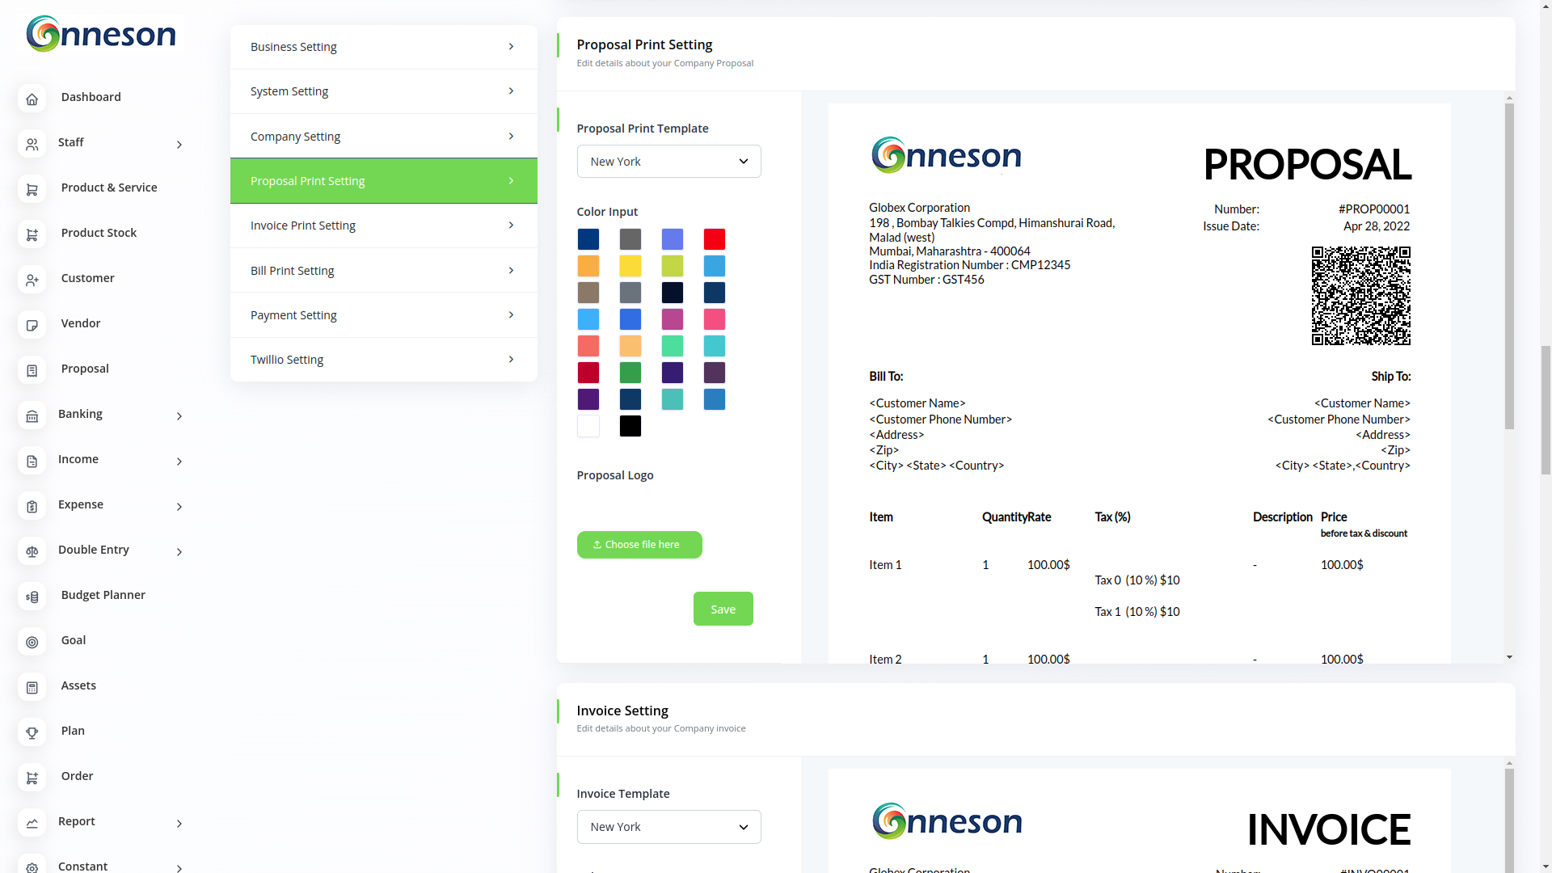1552x873 pixels.
Task: Select Business Setting in the settings list
Action: coord(383,47)
